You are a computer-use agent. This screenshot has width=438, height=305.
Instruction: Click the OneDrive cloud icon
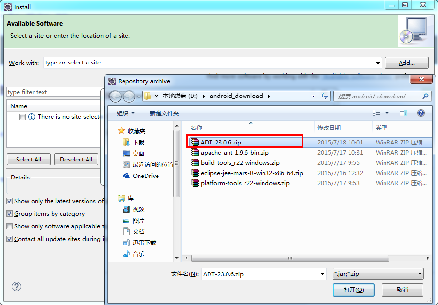[x=126, y=176]
